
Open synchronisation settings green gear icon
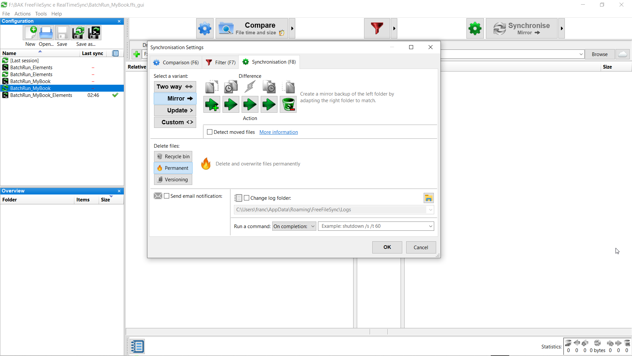(x=475, y=29)
